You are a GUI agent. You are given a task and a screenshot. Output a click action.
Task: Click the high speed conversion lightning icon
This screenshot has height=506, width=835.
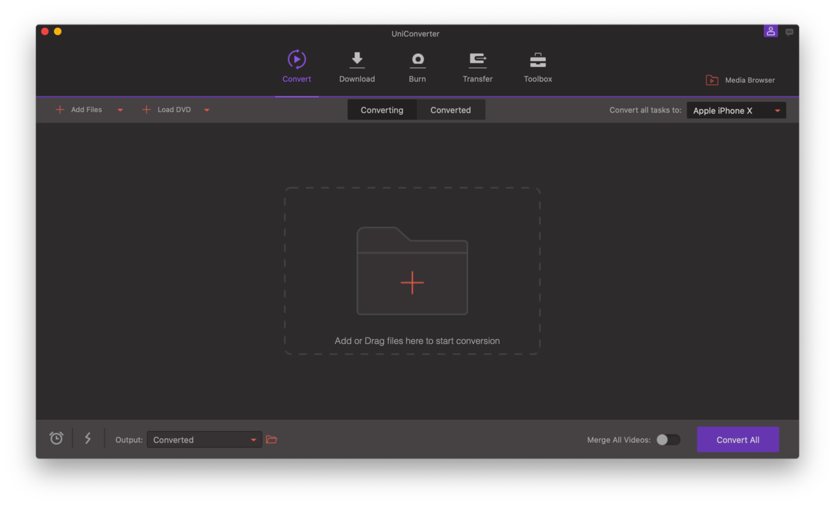[x=88, y=438]
